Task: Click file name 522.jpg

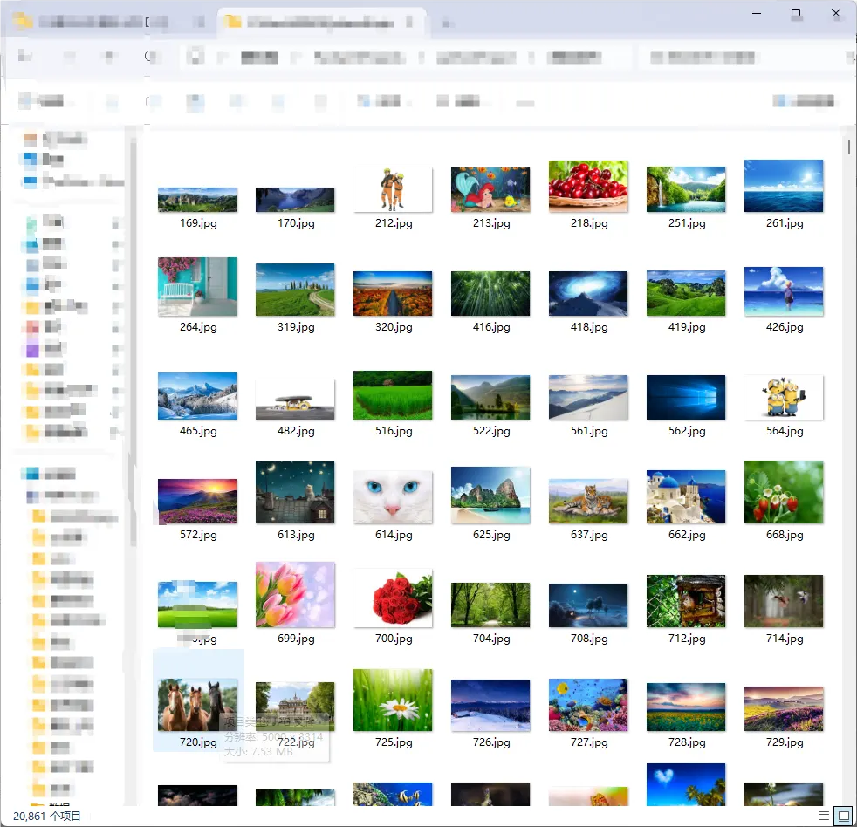Action: [x=490, y=430]
